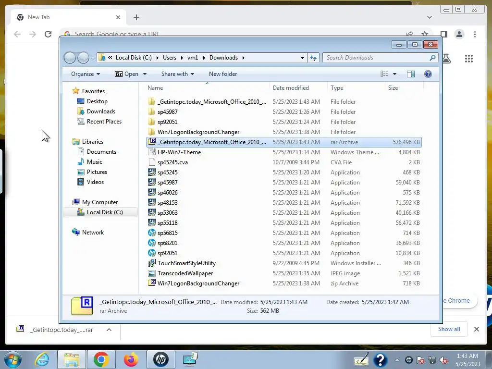
Task: Select the sp92051 folder row
Action: (284, 122)
